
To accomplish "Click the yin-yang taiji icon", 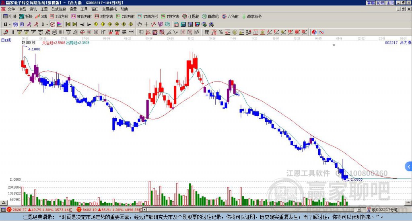I will (314, 32).
